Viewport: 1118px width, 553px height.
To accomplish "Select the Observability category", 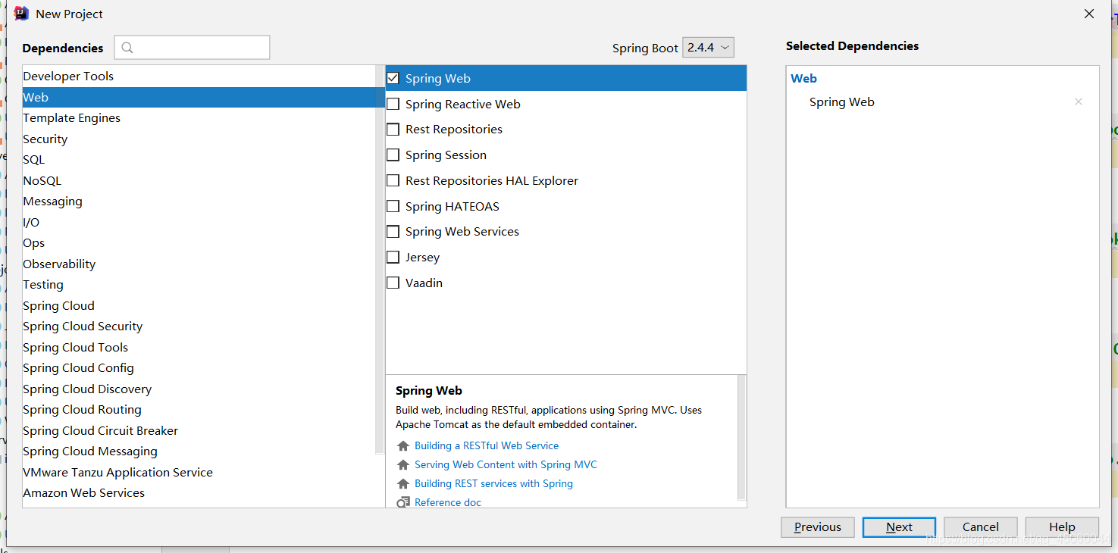I will coord(199,264).
